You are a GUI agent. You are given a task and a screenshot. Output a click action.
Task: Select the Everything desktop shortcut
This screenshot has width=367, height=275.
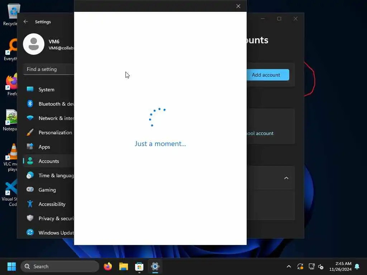coord(11,49)
